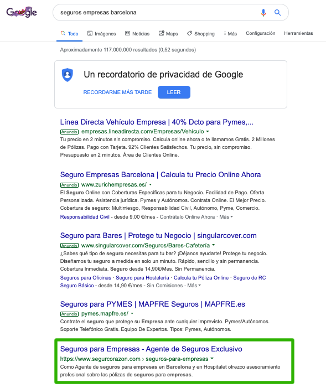
Task: Click Anuncio badge of Línea Directa ad
Action: click(69, 132)
